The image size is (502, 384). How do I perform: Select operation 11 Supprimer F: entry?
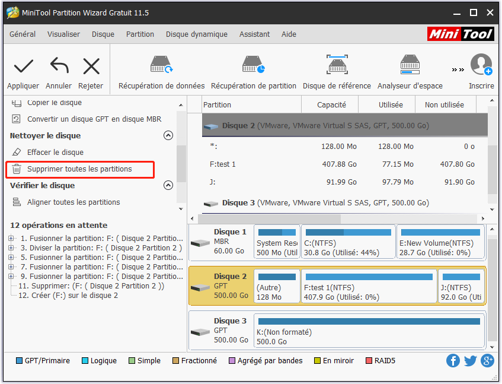91,286
